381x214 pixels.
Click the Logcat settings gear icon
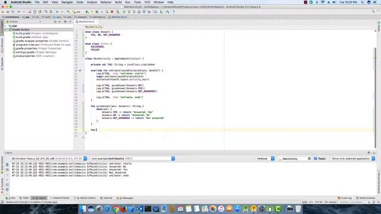(x=369, y=153)
